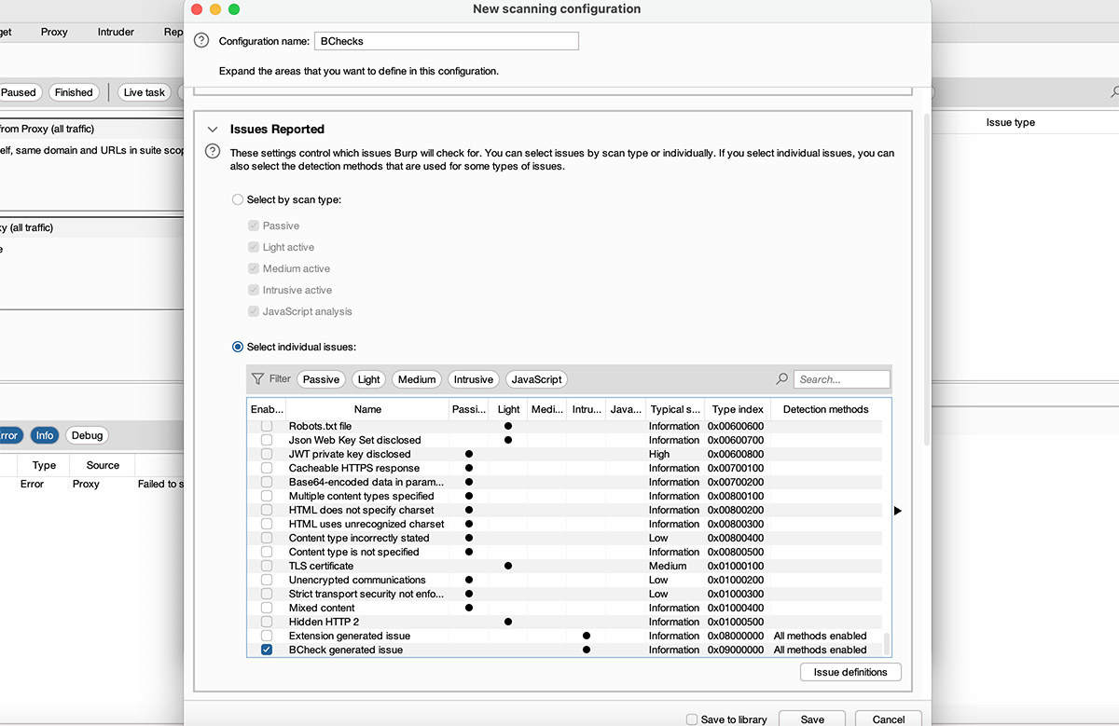Image resolution: width=1119 pixels, height=726 pixels.
Task: Open help icon for Issues Reported
Action: 213,151
